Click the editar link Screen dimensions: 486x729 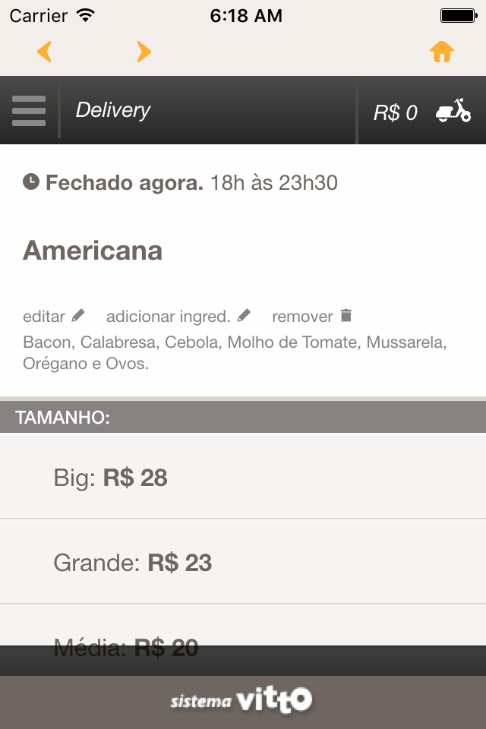pyautogui.click(x=44, y=317)
